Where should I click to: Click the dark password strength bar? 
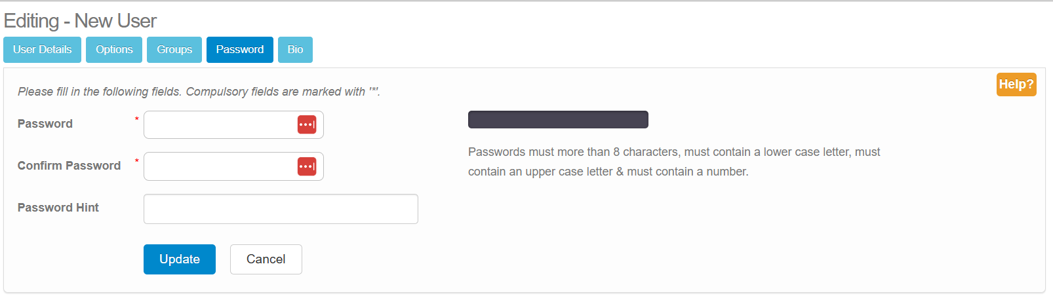tap(558, 119)
